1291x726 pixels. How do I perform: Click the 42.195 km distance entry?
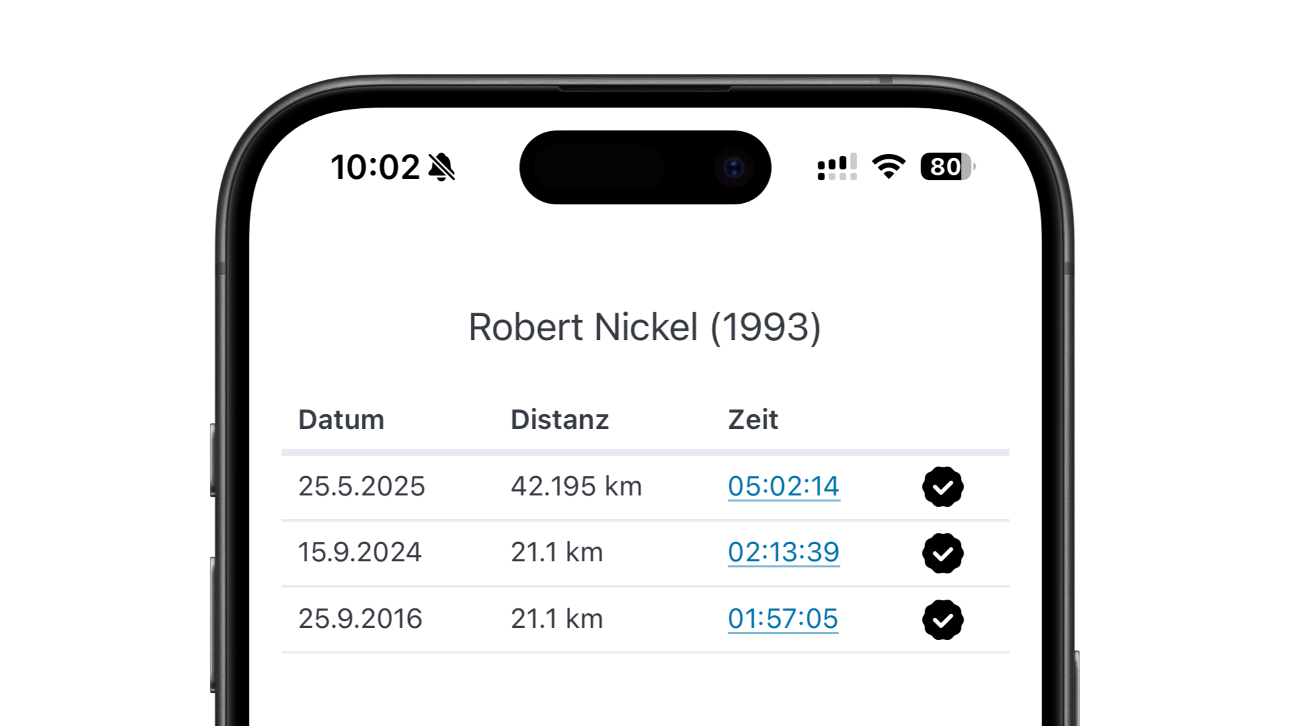576,486
